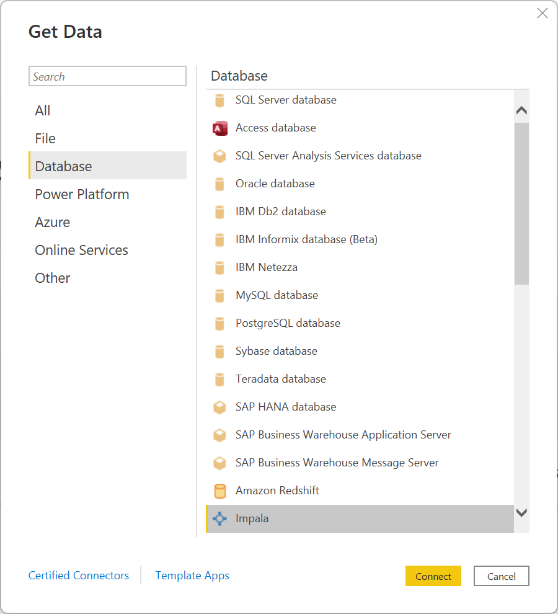Select the MySQL database connector icon
Image resolution: width=558 pixels, height=614 pixels.
(x=219, y=295)
